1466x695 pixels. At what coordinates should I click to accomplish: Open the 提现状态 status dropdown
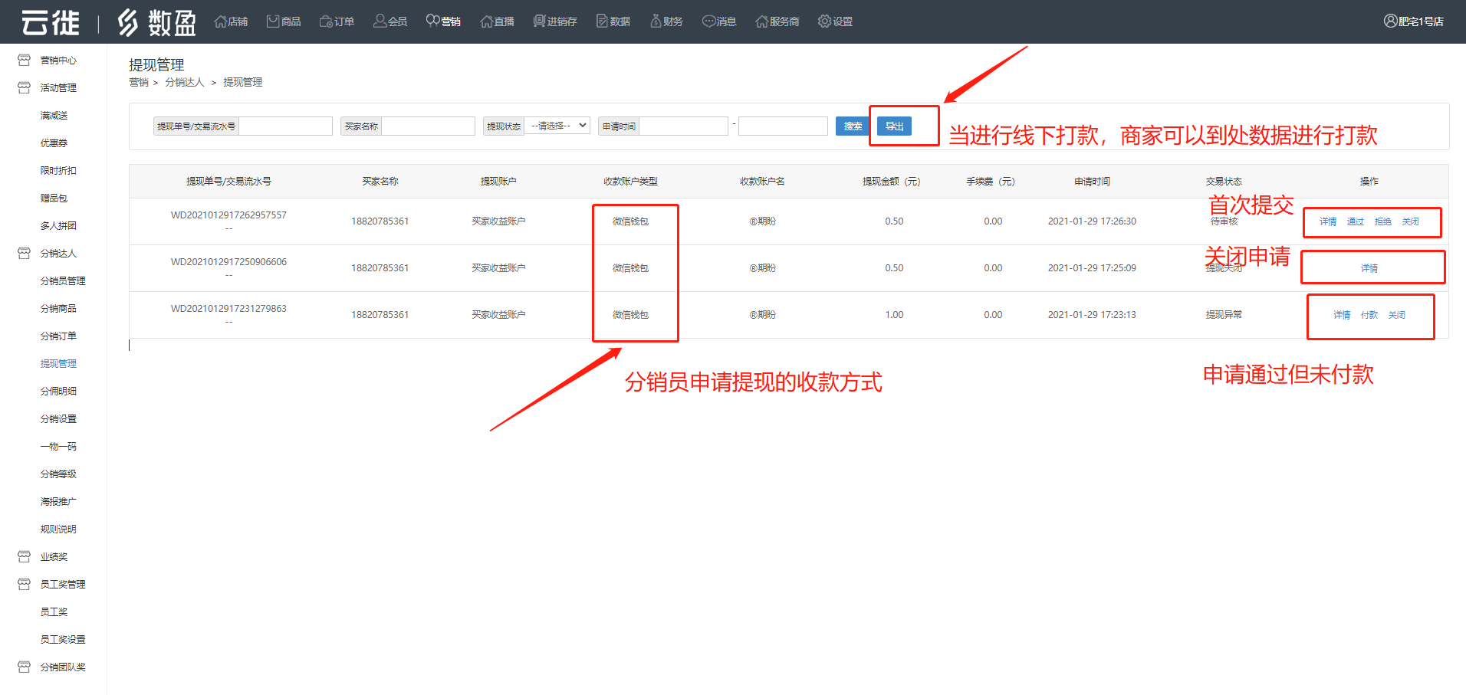pos(559,126)
